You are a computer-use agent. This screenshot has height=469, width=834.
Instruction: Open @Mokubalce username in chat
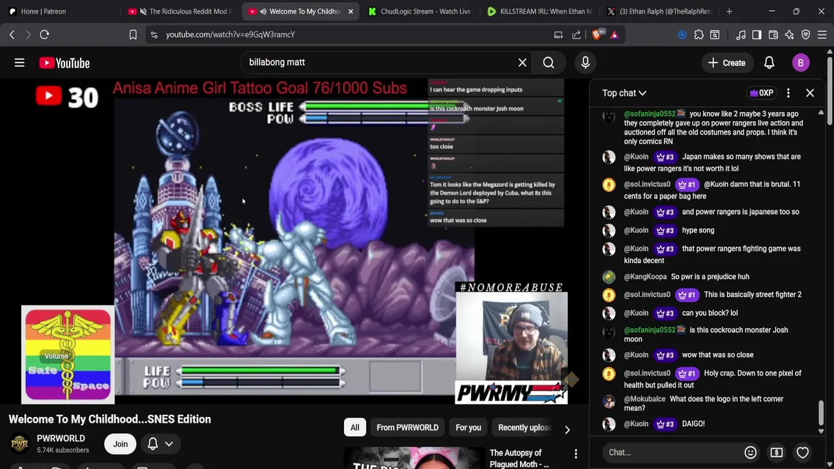click(644, 399)
